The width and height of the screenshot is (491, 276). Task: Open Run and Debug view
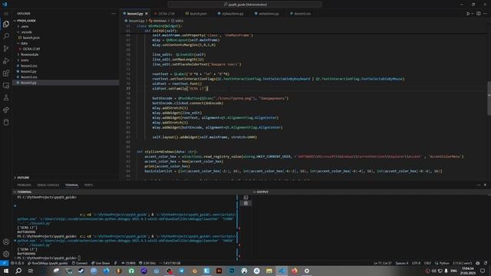tap(6, 61)
